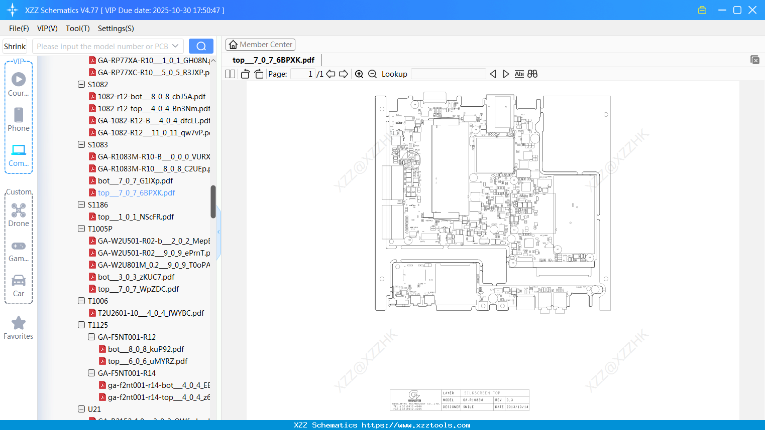This screenshot has height=430, width=765.
Task: Select the highlighted top__7_0_7_6BPXK.pdf tree file
Action: (136, 192)
